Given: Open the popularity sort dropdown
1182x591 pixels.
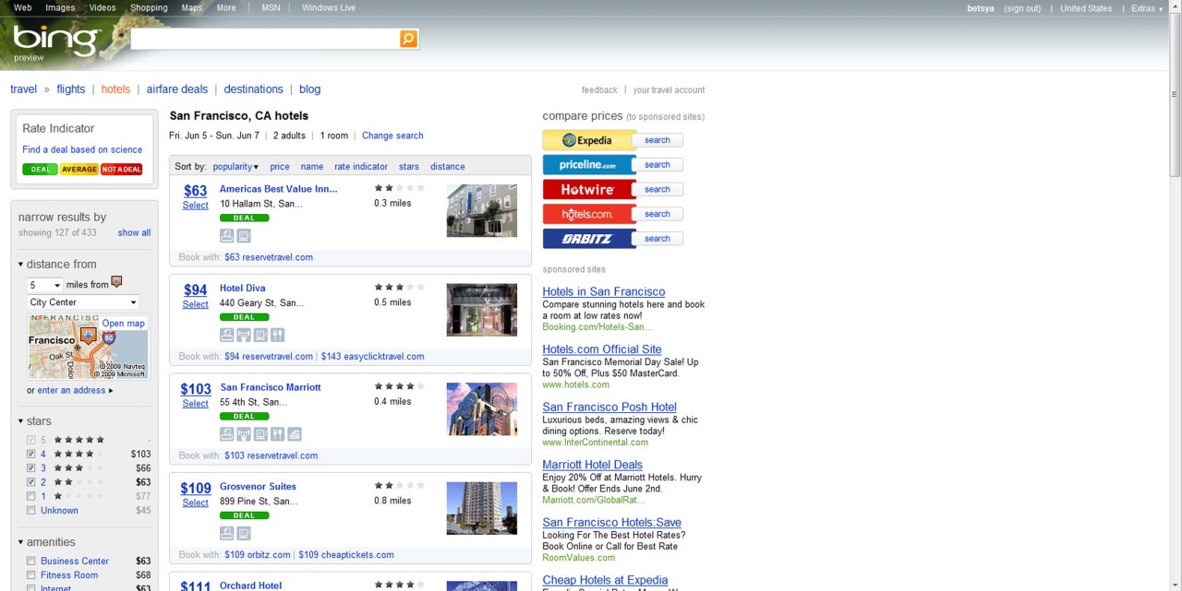Looking at the screenshot, I should click(x=235, y=166).
